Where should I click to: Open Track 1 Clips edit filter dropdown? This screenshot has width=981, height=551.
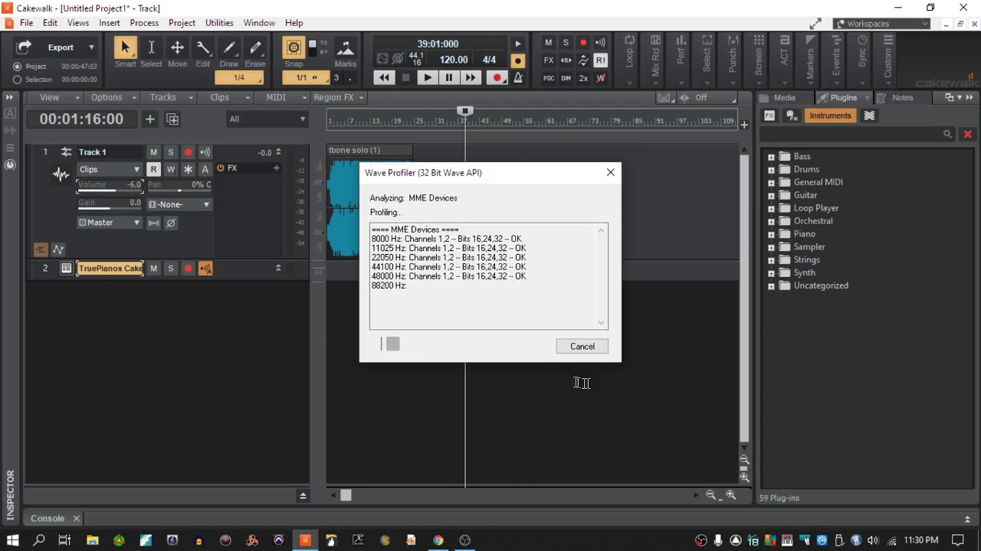click(x=110, y=169)
